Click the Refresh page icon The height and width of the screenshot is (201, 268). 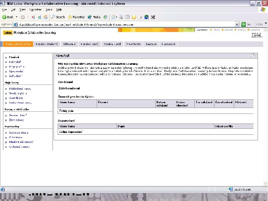[39, 17]
